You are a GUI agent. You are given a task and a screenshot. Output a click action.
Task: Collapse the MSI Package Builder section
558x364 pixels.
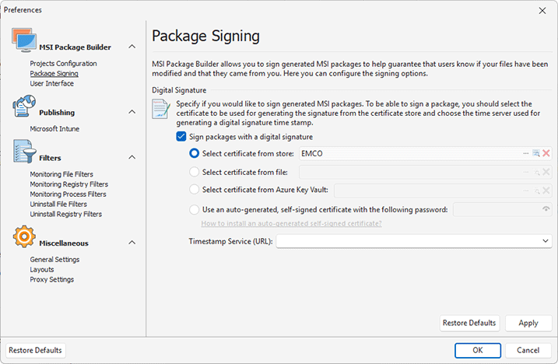tap(132, 47)
